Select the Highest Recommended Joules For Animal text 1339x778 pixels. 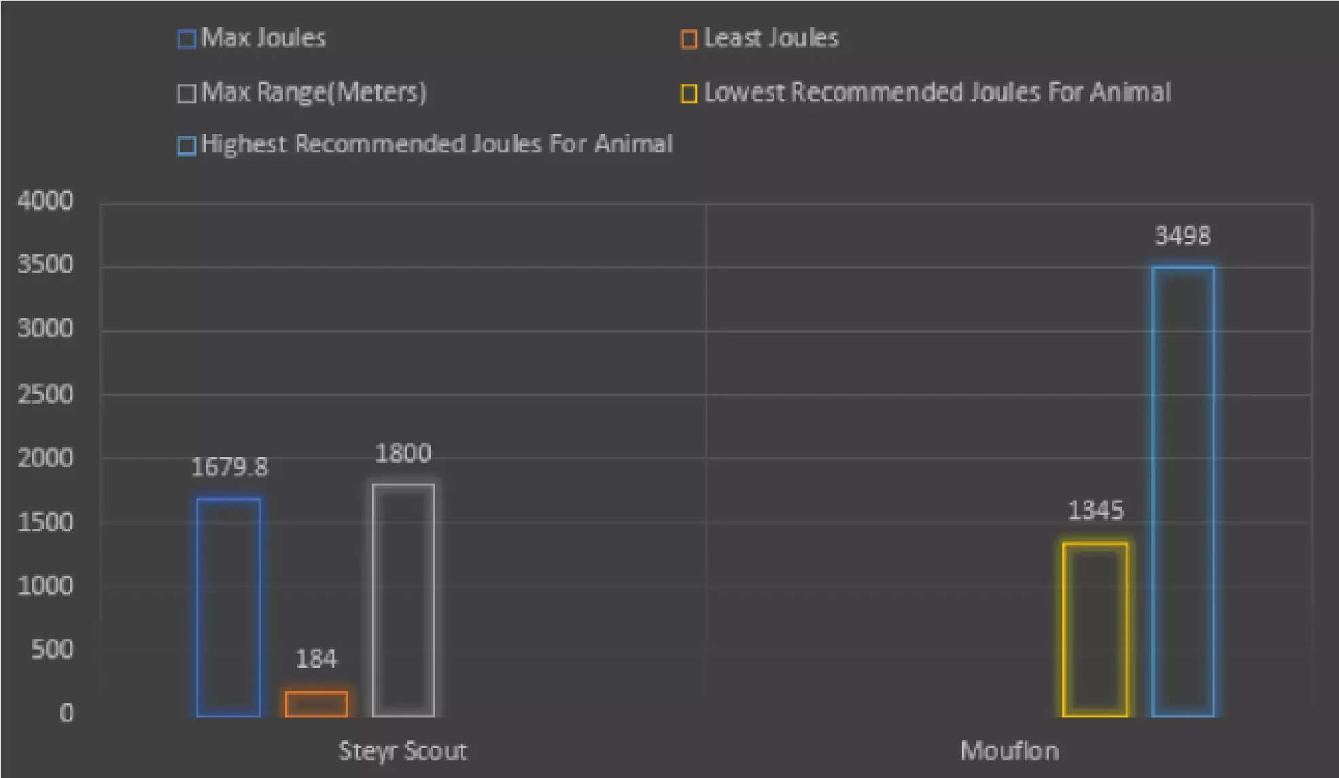[x=436, y=144]
